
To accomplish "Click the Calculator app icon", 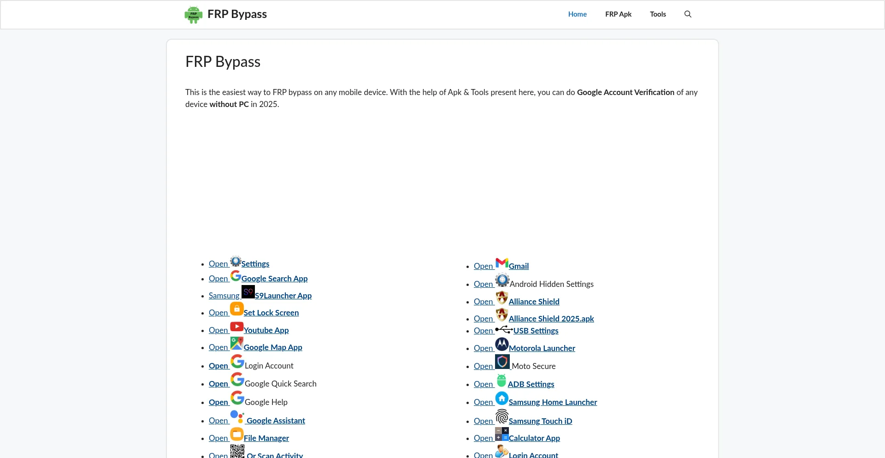I will coord(502,434).
